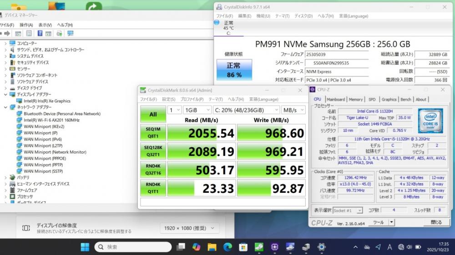Open the Windows Start button

pyautogui.click(x=85, y=247)
